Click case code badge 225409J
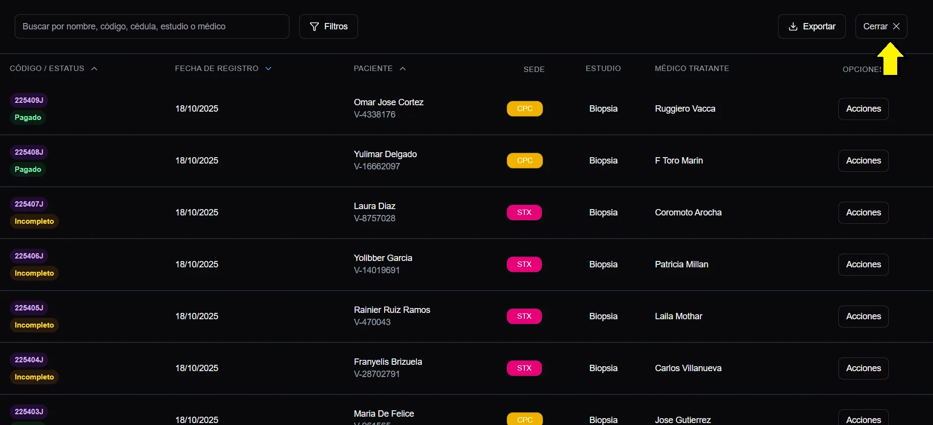The image size is (933, 425). tap(29, 100)
